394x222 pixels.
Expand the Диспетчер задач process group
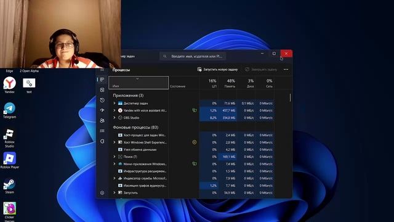tap(115, 103)
